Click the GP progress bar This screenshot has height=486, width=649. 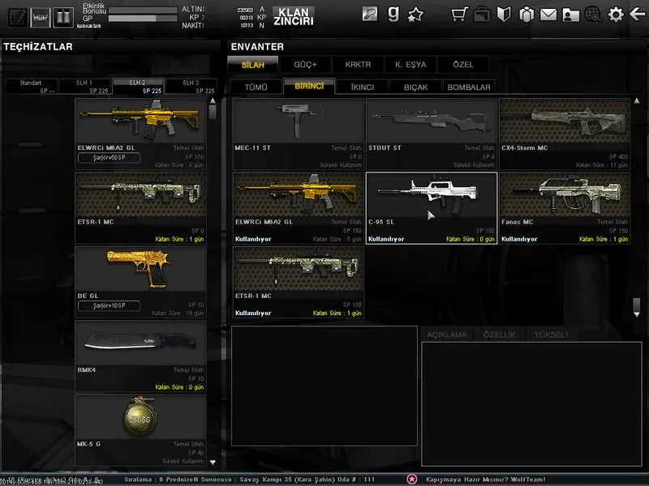coord(143,18)
